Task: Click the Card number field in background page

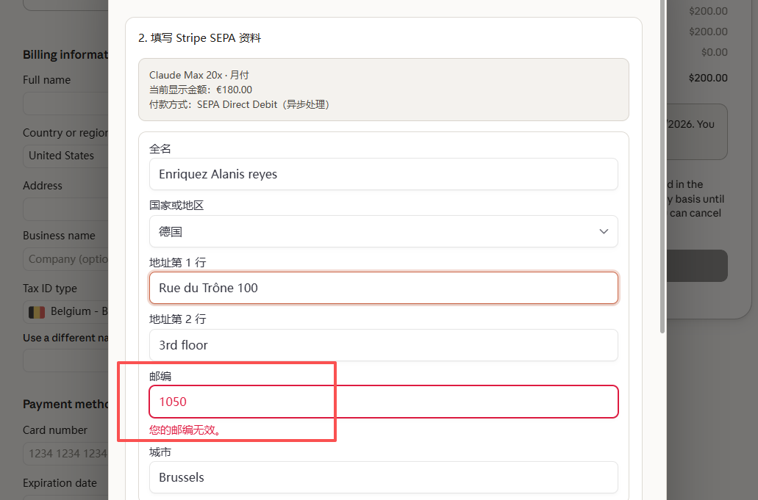Action: click(x=65, y=454)
